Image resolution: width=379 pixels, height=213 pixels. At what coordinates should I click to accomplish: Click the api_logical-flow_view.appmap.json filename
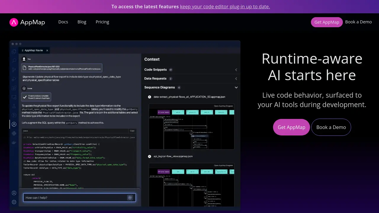[173, 156]
